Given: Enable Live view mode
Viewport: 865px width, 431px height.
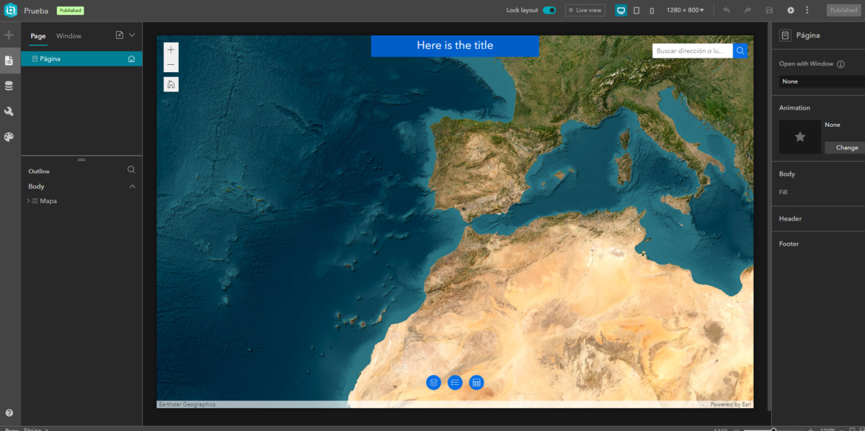Looking at the screenshot, I should [x=585, y=10].
